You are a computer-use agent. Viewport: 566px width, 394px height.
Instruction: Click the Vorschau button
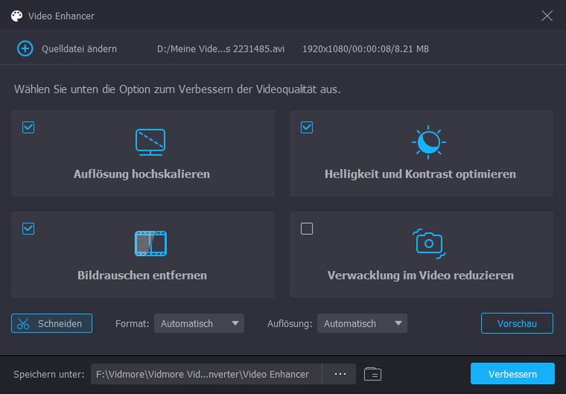tap(517, 323)
